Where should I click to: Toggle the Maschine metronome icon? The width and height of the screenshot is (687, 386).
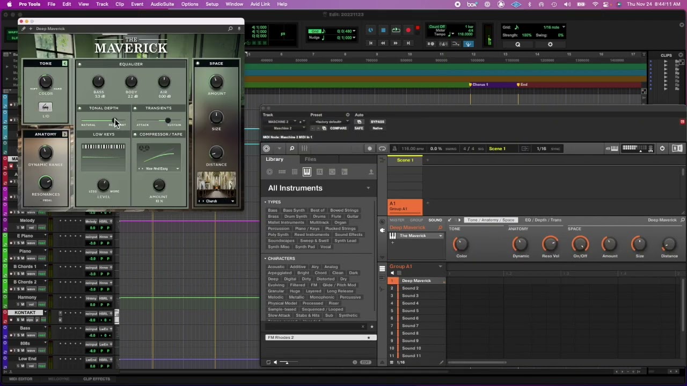click(395, 149)
